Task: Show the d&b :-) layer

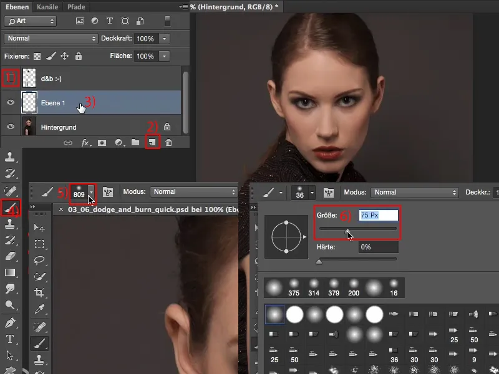Action: [10, 79]
